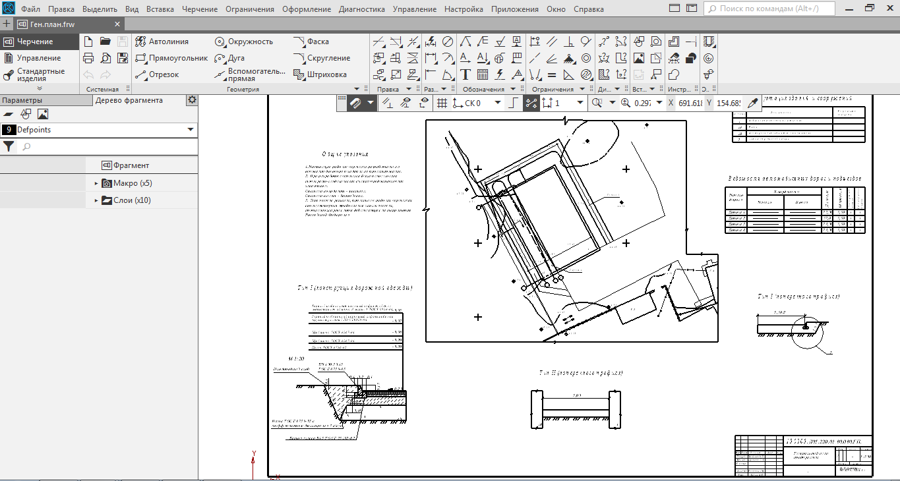The width and height of the screenshot is (900, 481).
Task: Open the panel settings gear icon
Action: click(x=192, y=100)
